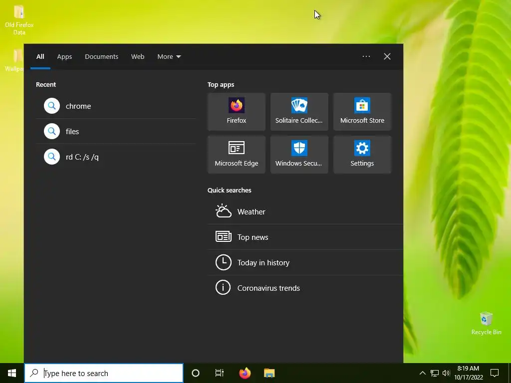
Task: Expand the More dropdown
Action: pyautogui.click(x=169, y=57)
